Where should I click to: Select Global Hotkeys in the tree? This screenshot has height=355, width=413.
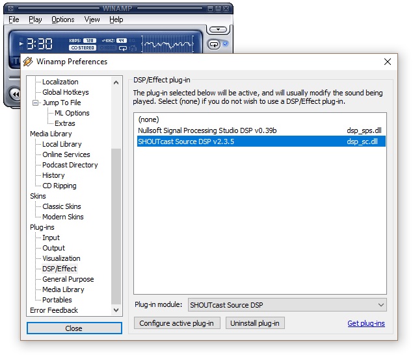(65, 92)
